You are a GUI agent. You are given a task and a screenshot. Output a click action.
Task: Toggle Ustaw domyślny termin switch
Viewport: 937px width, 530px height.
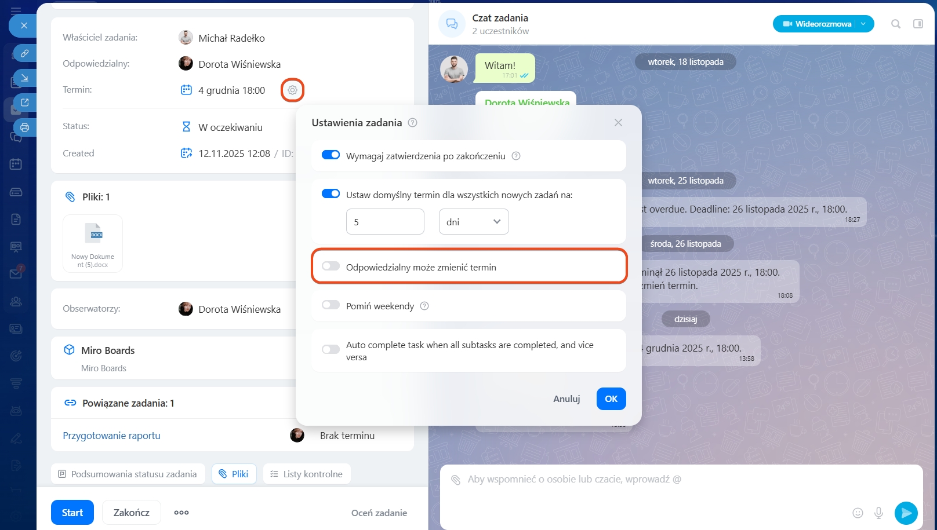pyautogui.click(x=331, y=194)
